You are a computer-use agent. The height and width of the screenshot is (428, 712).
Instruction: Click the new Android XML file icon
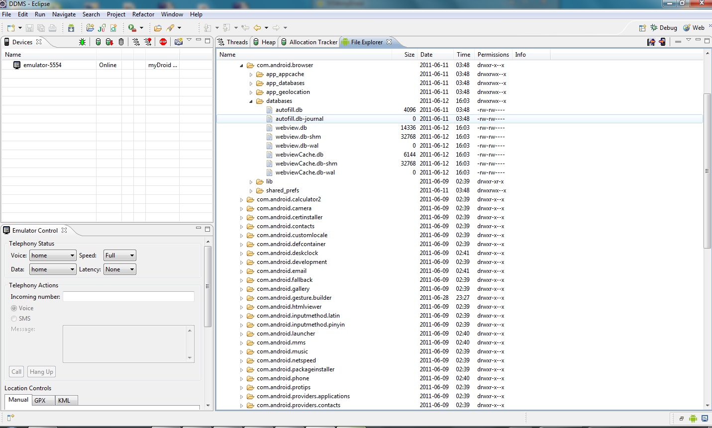pos(113,28)
